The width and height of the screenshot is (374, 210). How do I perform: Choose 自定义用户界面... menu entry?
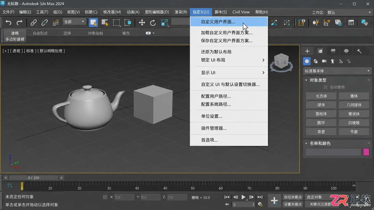pyautogui.click(x=229, y=22)
